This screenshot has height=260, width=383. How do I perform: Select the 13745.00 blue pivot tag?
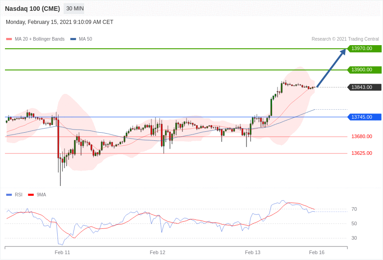pyautogui.click(x=364, y=117)
